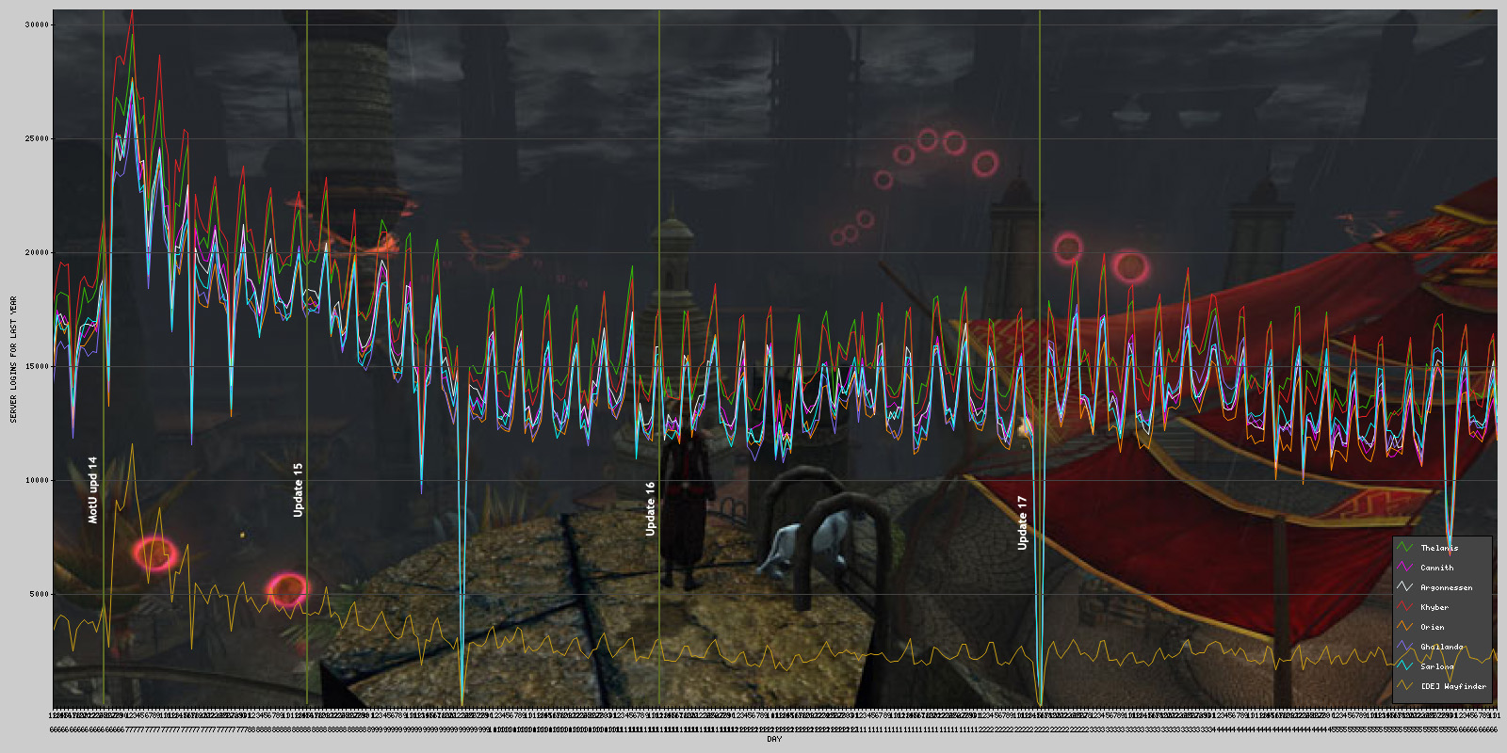1507x753 pixels.
Task: Click the 25000 y-axis value
Action: (x=37, y=139)
